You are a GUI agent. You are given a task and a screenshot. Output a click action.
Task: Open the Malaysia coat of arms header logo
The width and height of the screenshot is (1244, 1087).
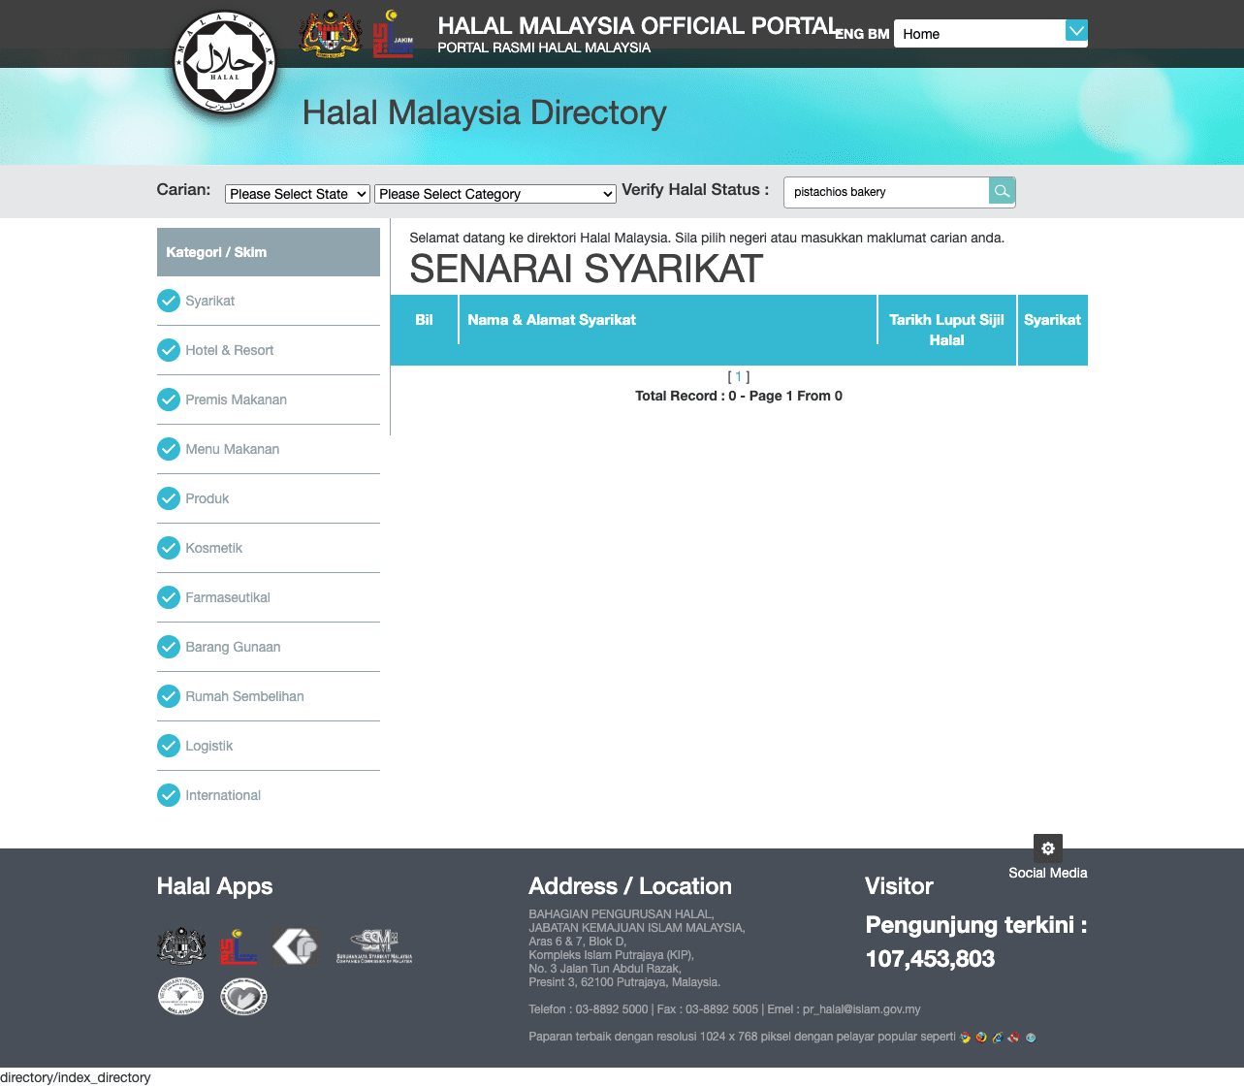[x=331, y=33]
